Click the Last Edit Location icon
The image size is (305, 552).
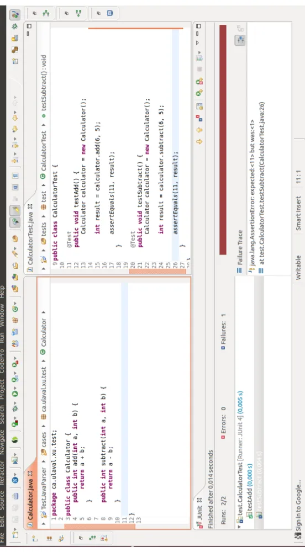[x=15, y=129]
